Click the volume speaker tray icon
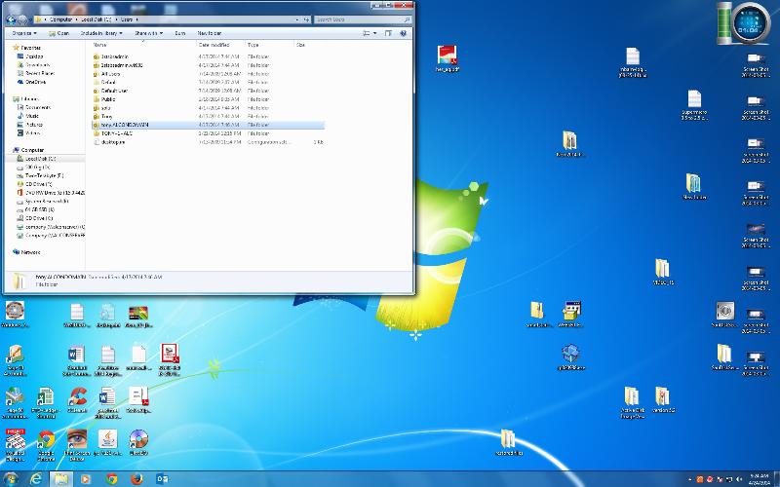This screenshot has width=780, height=487. point(739,479)
